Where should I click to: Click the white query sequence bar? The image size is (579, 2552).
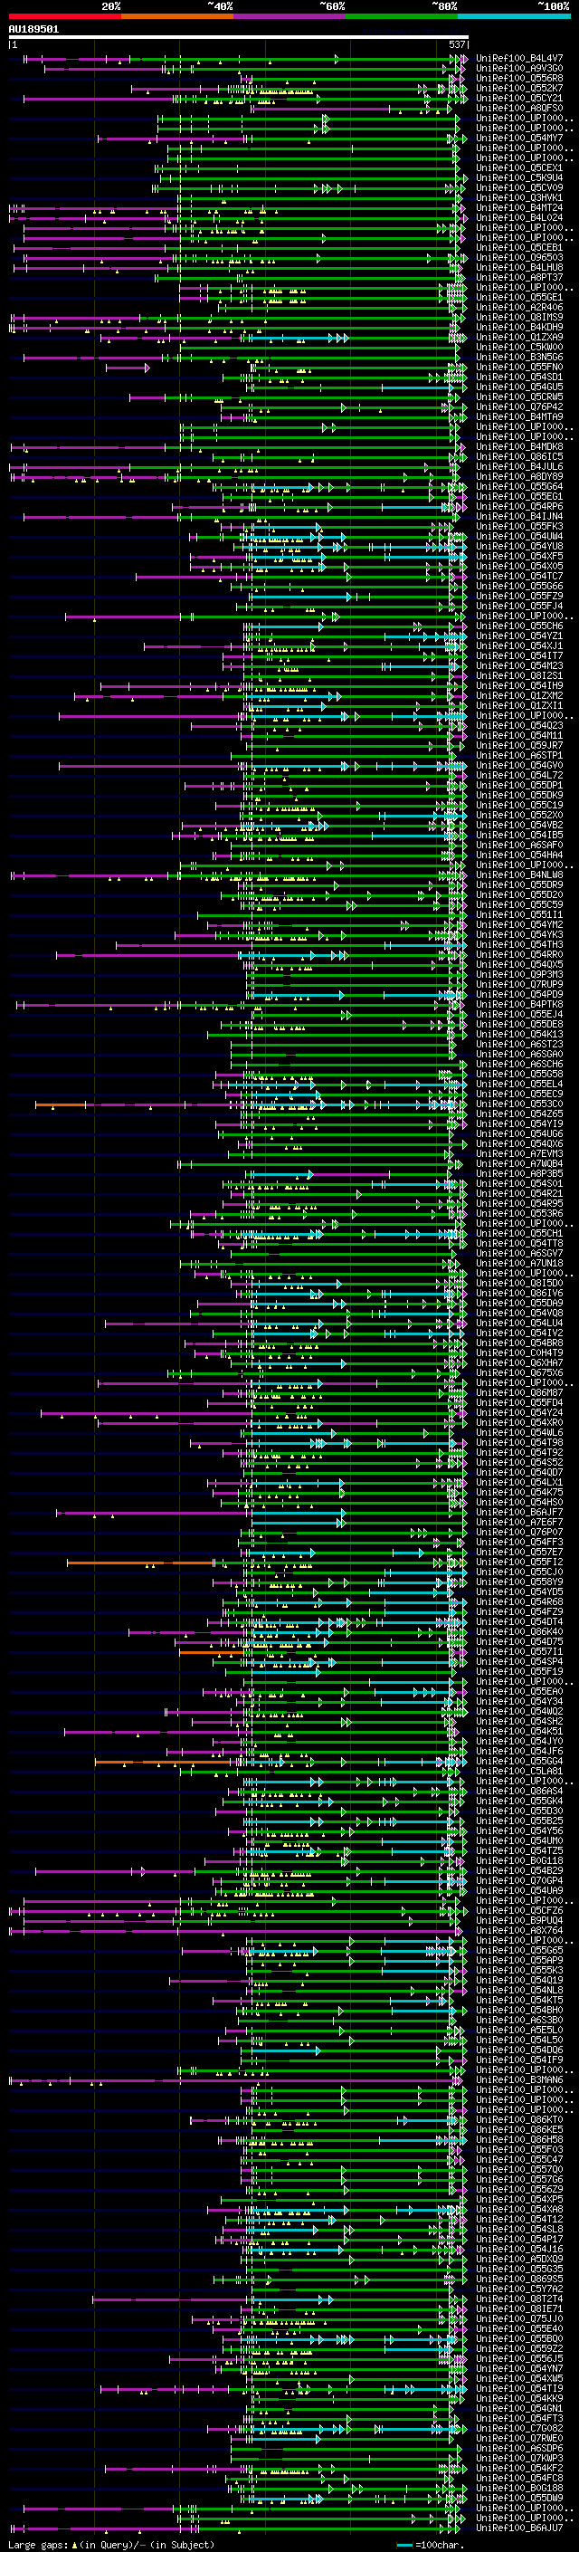pos(238,38)
